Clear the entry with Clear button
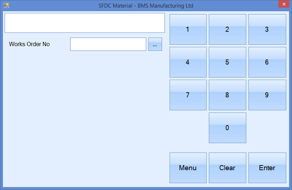 point(227,168)
